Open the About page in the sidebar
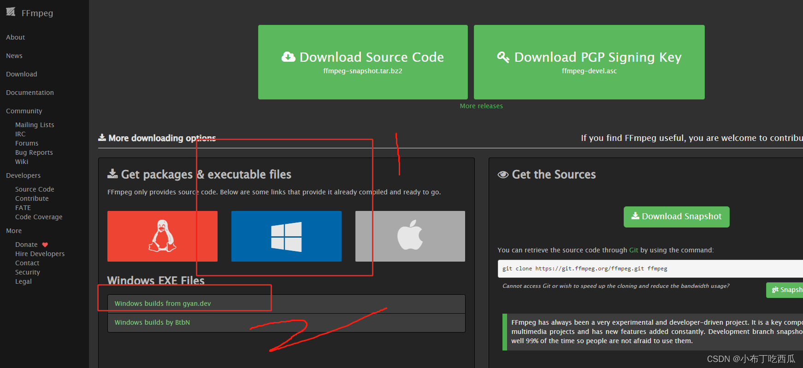 pos(16,37)
